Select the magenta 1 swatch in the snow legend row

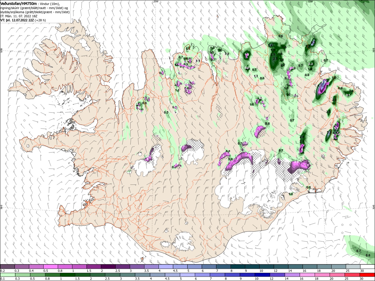point(79,267)
